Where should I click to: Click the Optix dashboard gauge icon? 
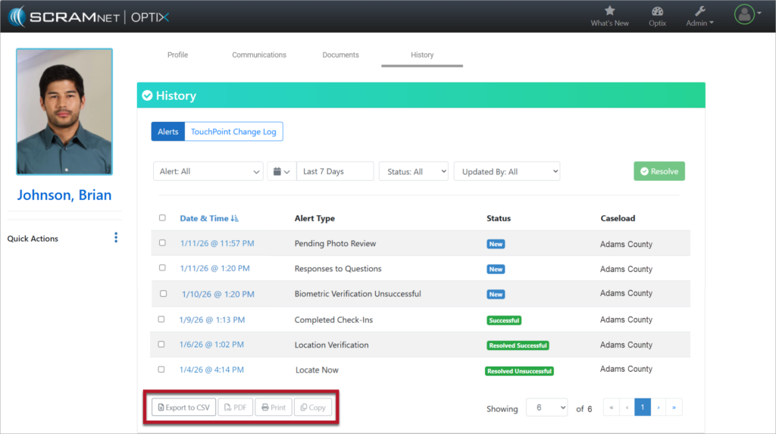coord(657,11)
